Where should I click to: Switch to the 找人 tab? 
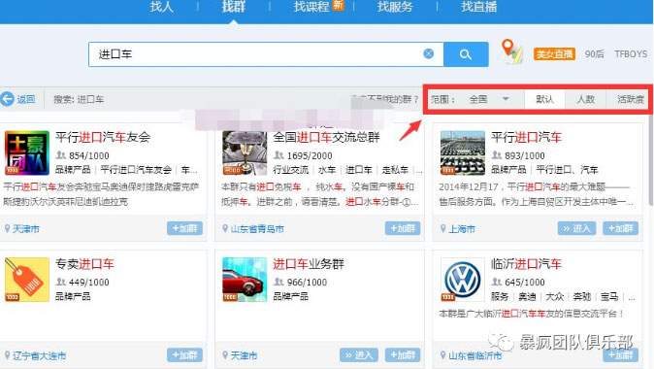[161, 7]
